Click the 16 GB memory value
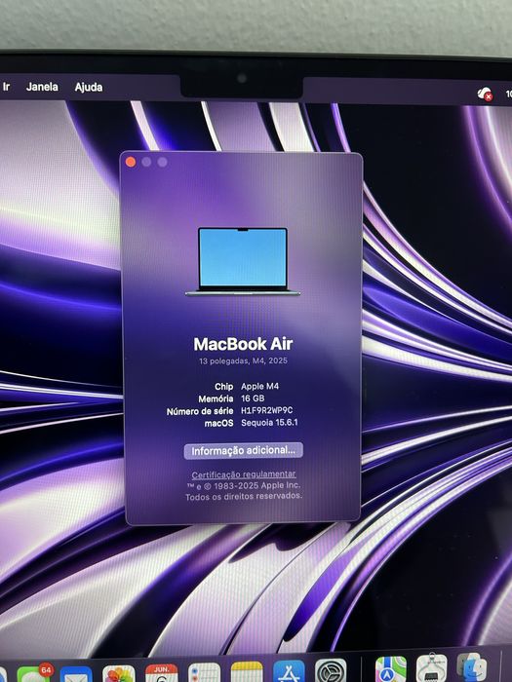Viewport: 512px width, 682px height. (x=253, y=398)
